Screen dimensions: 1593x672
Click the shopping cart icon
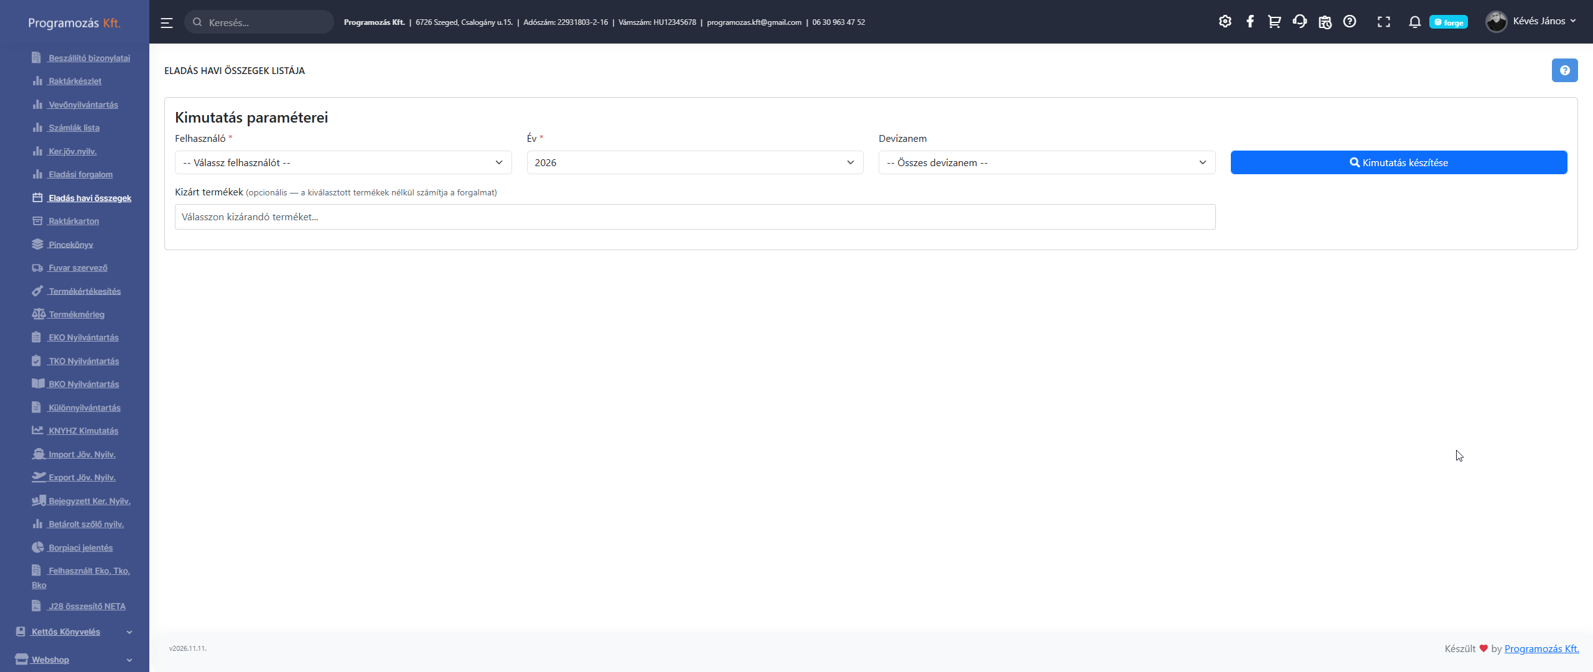(x=1274, y=22)
